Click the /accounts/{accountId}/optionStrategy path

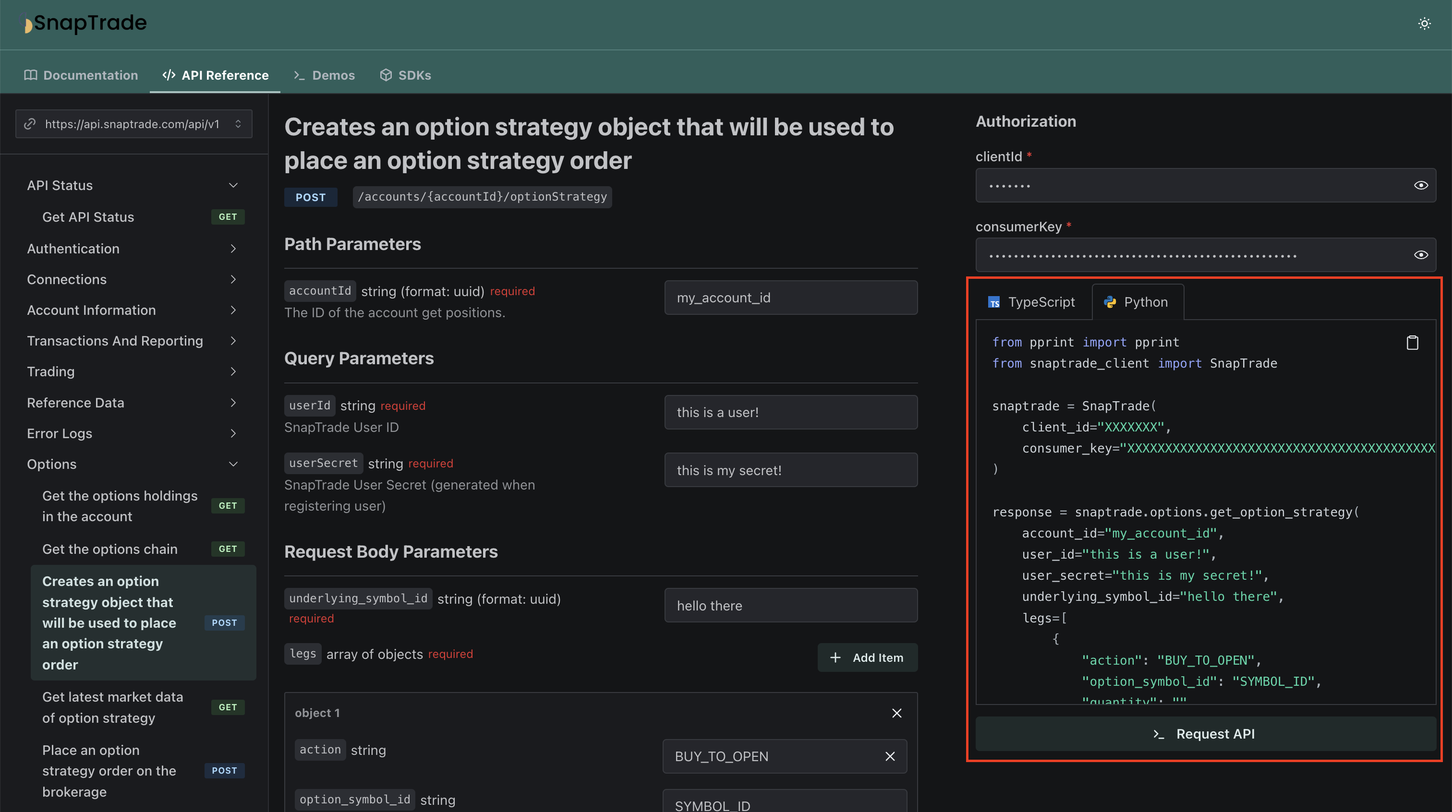483,197
